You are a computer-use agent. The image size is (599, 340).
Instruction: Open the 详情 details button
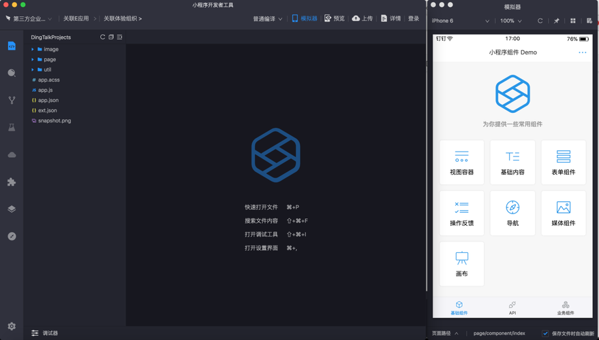click(390, 18)
